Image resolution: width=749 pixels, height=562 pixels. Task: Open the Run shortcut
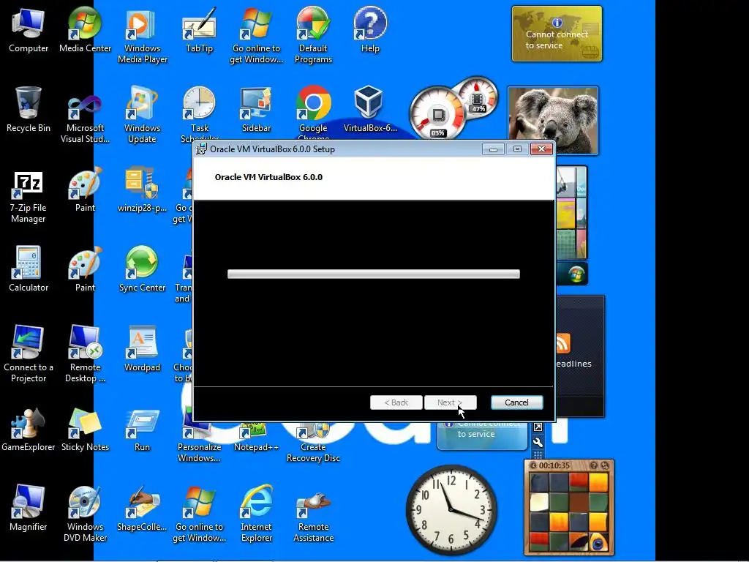tap(143, 430)
